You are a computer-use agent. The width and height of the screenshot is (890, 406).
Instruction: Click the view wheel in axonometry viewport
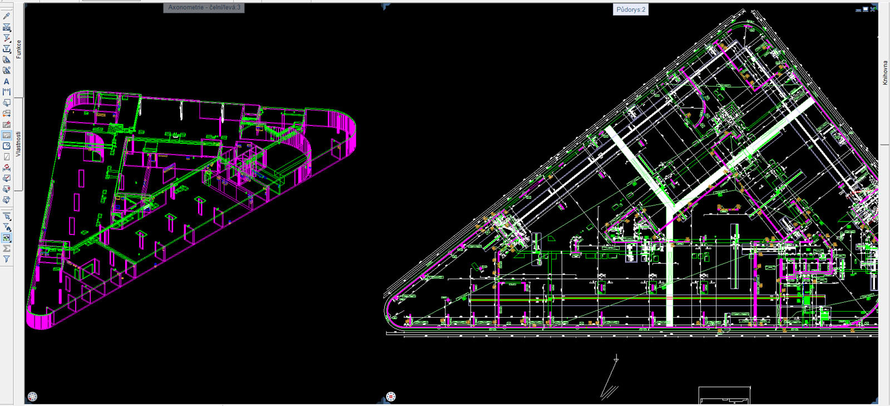32,397
